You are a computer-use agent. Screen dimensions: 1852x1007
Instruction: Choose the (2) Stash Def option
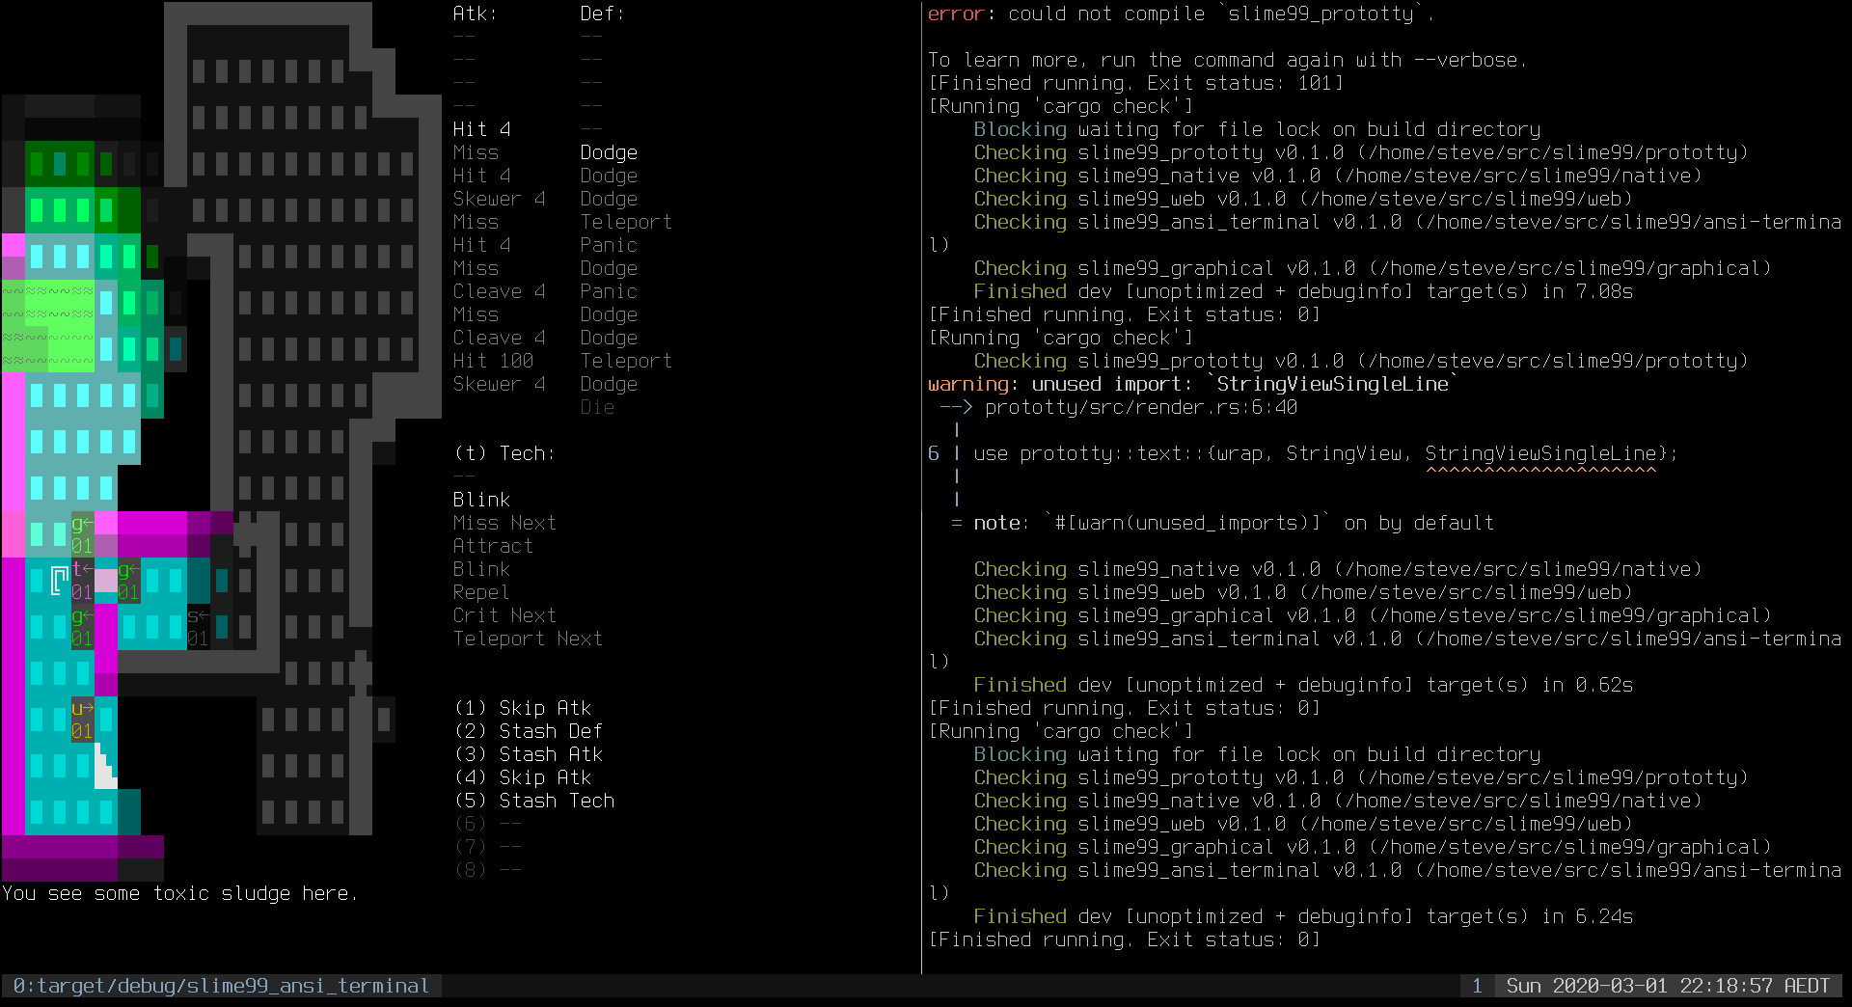(x=529, y=730)
